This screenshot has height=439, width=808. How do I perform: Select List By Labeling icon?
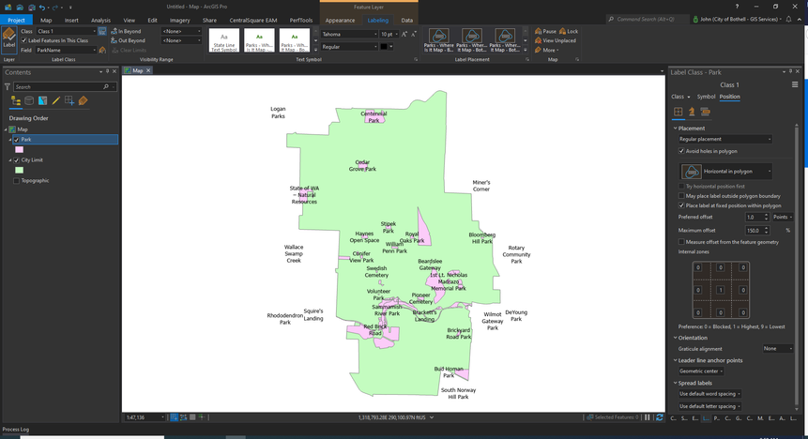[x=83, y=101]
